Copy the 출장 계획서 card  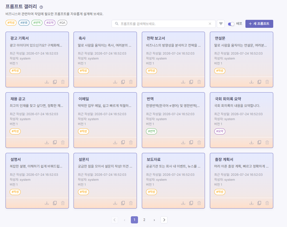pyautogui.click(x=259, y=203)
